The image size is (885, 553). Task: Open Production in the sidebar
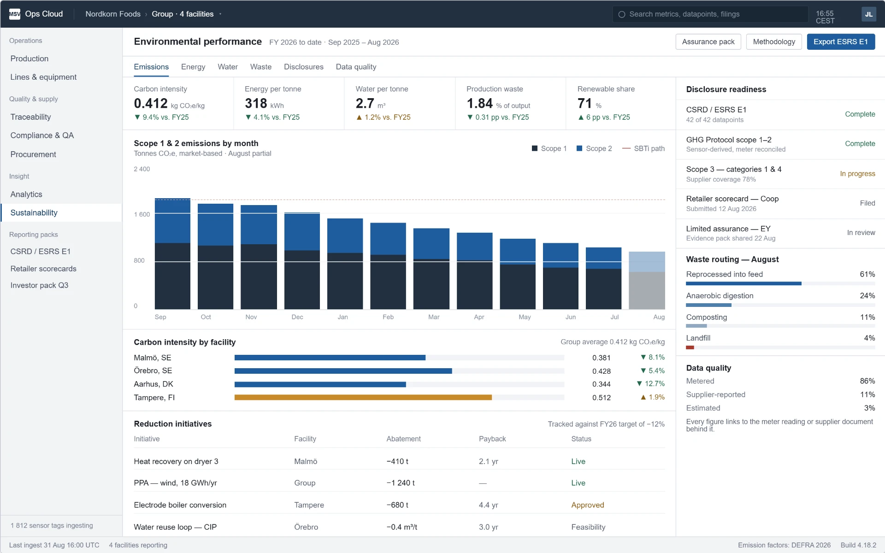click(61, 59)
